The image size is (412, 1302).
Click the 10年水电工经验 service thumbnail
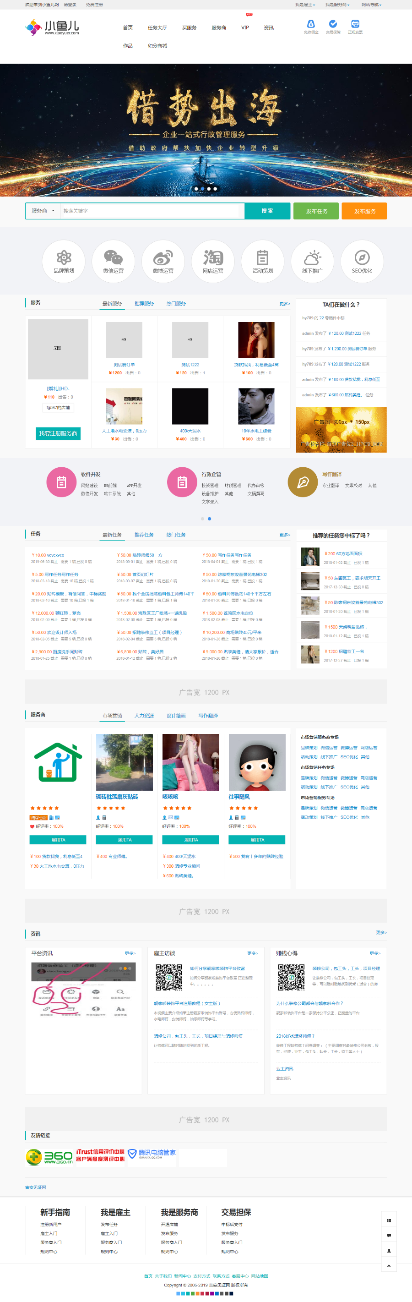click(x=256, y=406)
